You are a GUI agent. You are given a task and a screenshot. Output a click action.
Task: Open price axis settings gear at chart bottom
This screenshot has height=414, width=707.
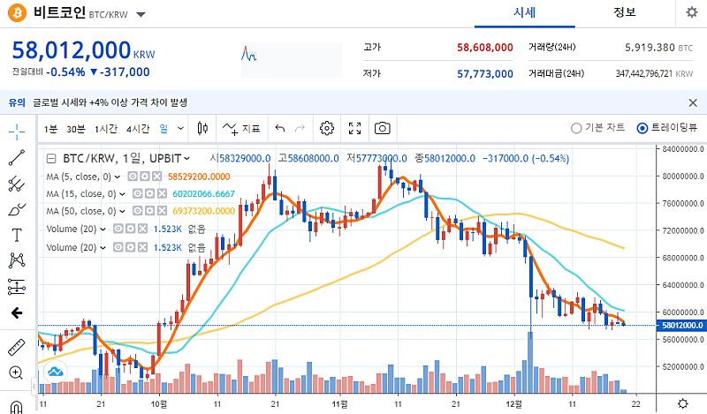point(682,403)
